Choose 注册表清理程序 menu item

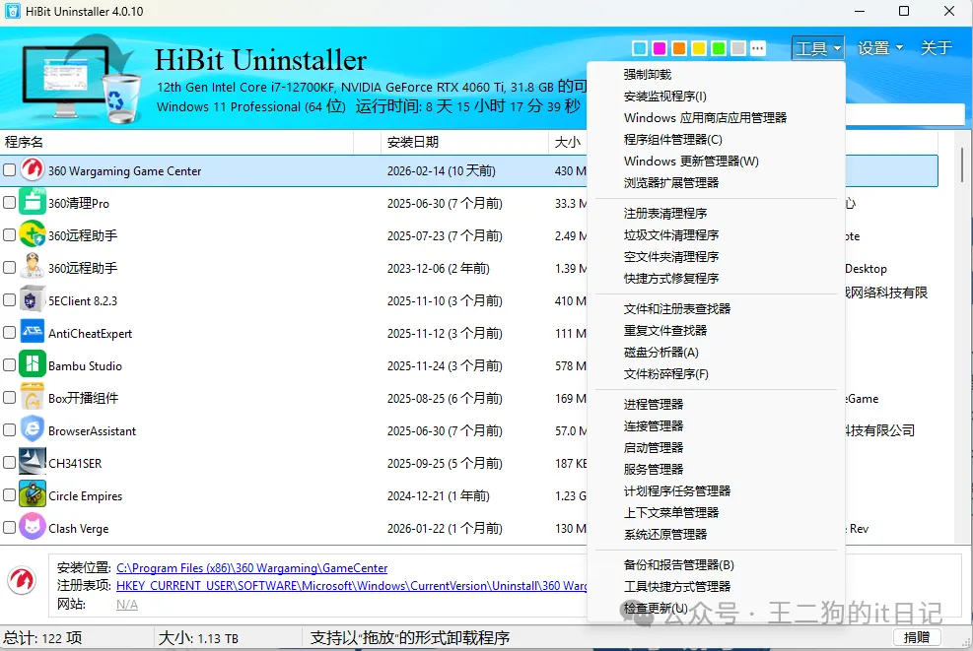pos(665,214)
